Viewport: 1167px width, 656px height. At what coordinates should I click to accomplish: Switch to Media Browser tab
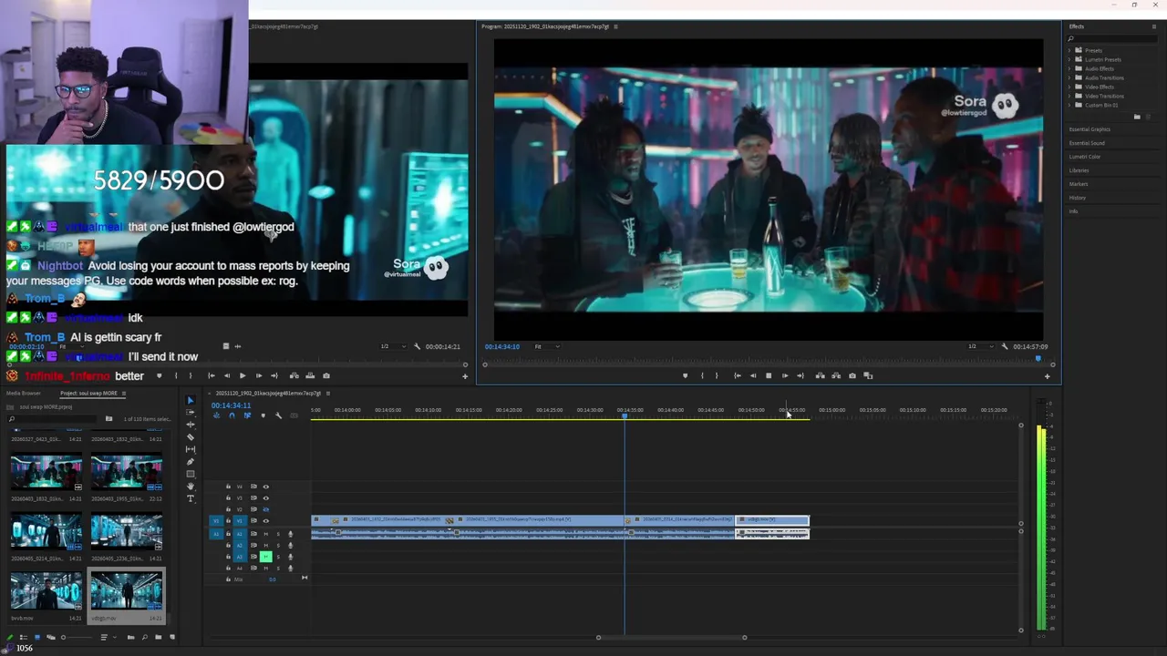point(24,393)
